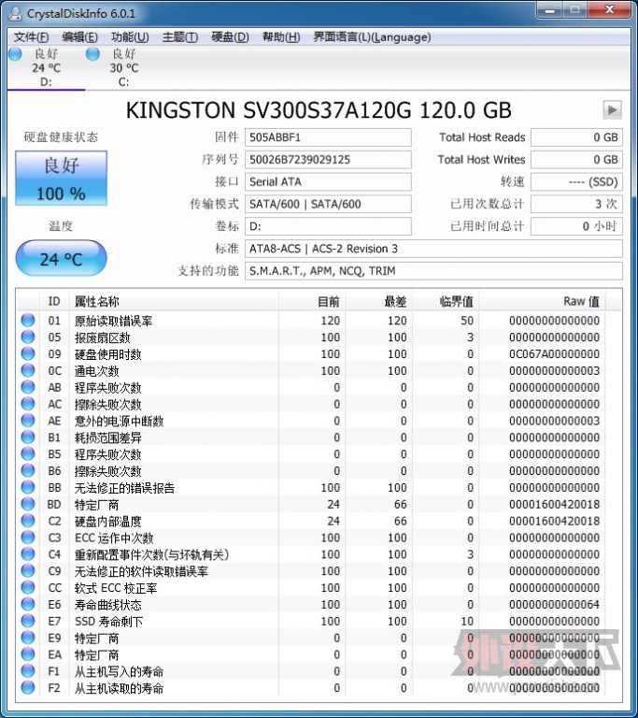
Task: Open the 功能(U) menu
Action: coord(130,37)
